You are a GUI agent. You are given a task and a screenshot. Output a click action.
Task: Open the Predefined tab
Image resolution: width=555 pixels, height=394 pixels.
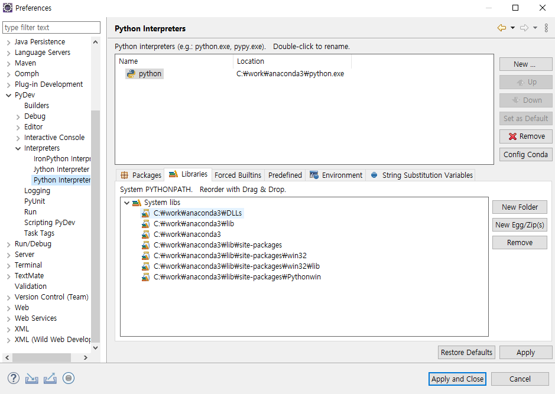point(285,175)
